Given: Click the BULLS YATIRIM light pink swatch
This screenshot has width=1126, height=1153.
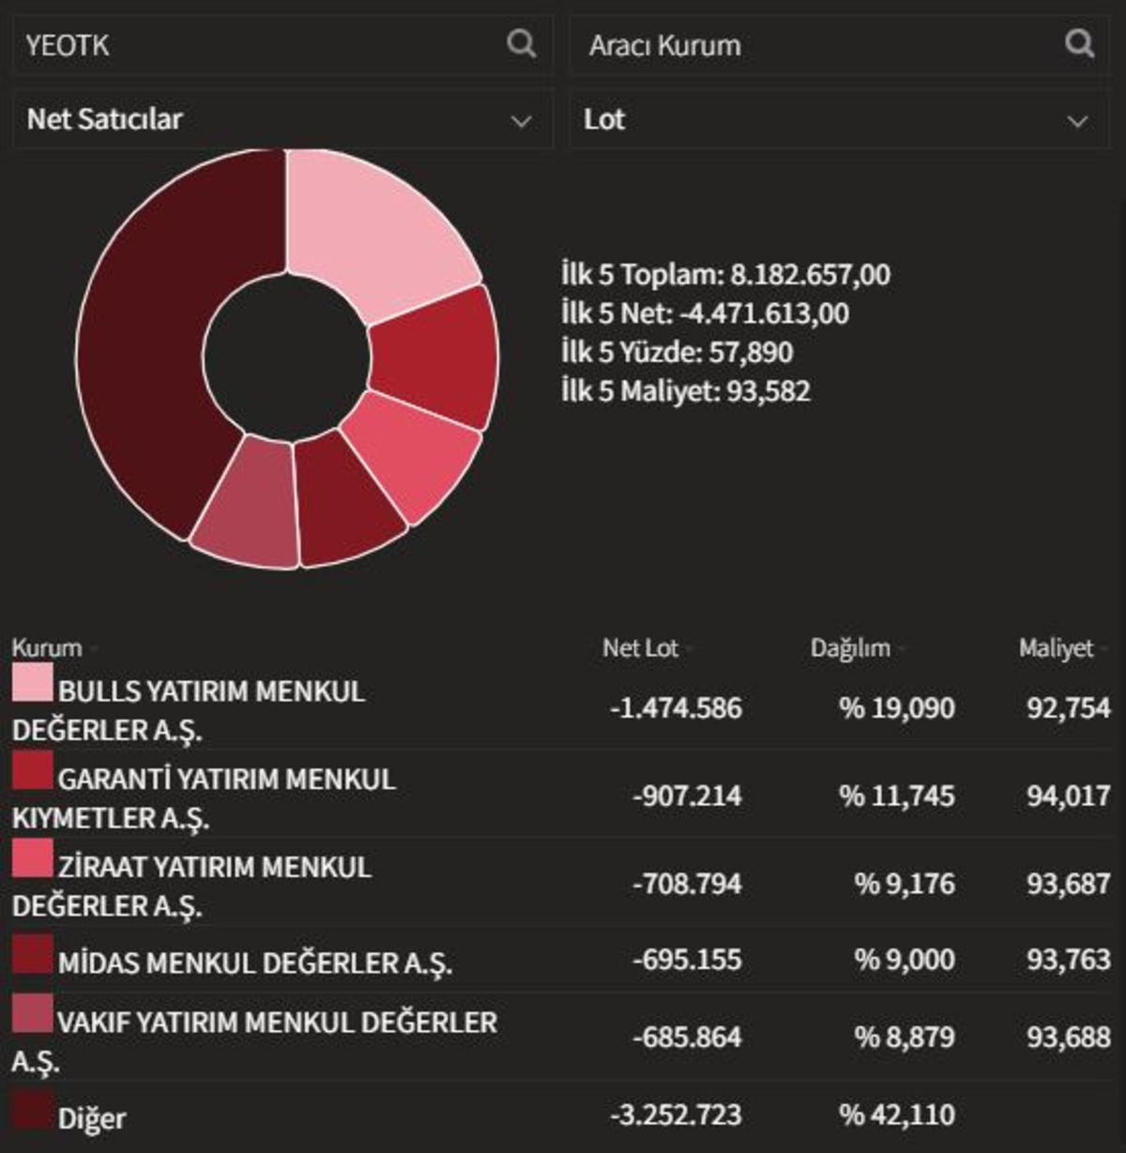Looking at the screenshot, I should coord(32,682).
